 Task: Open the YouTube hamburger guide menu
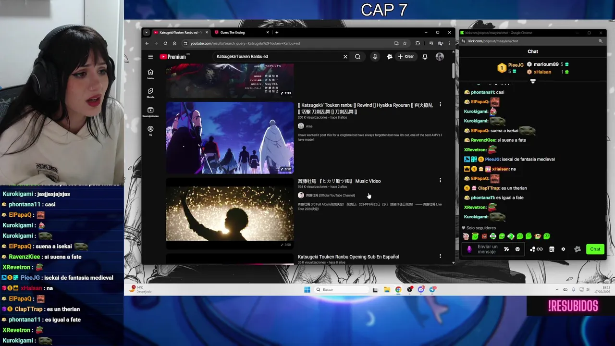tap(150, 57)
